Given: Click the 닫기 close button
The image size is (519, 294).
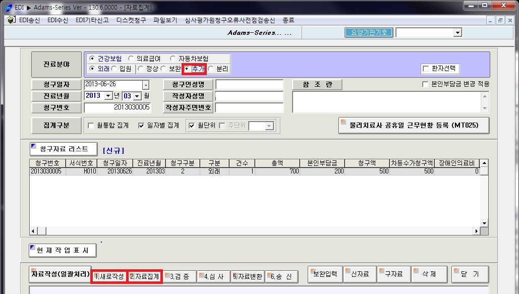Looking at the screenshot, I should pyautogui.click(x=470, y=274).
